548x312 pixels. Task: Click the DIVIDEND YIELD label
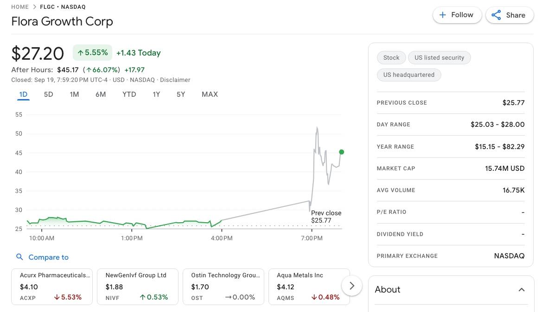(x=400, y=234)
